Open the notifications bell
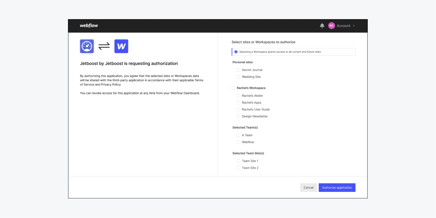The width and height of the screenshot is (436, 218). [x=322, y=26]
